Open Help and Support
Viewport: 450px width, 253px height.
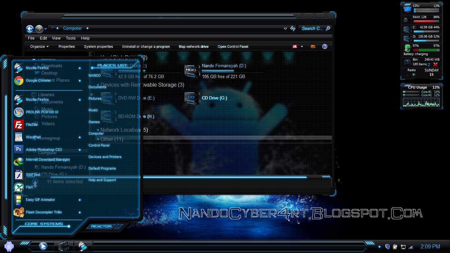pyautogui.click(x=102, y=180)
